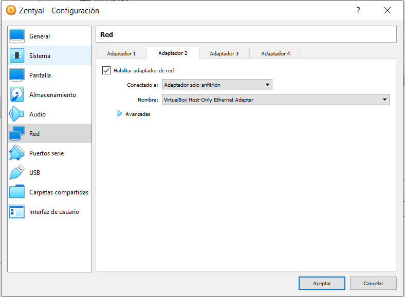Switch to Adaptador 3 tab
Screen dimensions: 405x297
[224, 54]
